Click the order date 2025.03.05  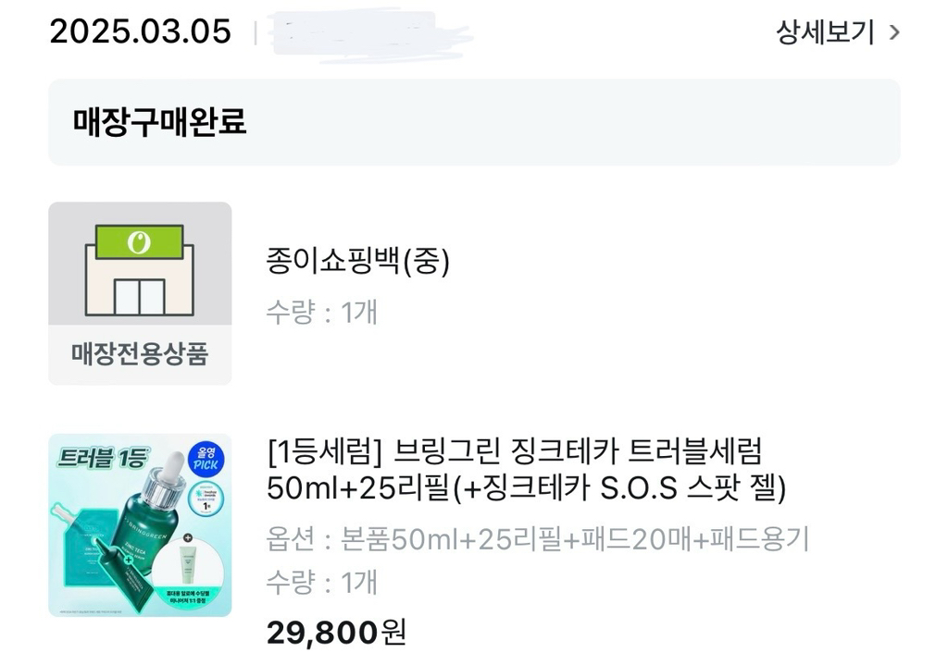pyautogui.click(x=140, y=31)
